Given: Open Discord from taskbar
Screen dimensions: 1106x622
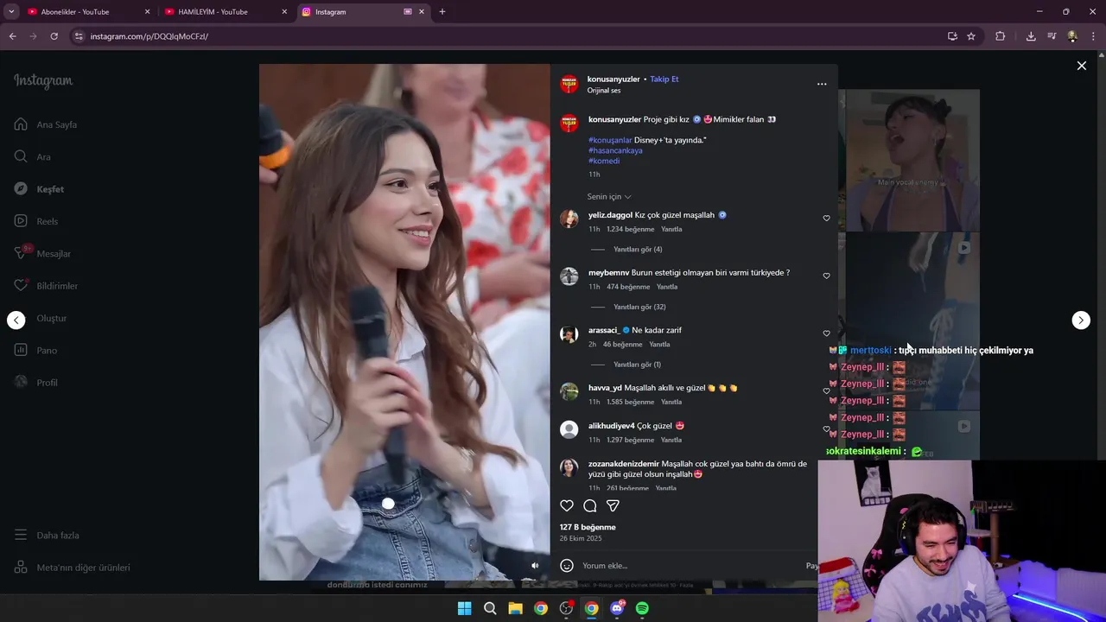Looking at the screenshot, I should coord(617,608).
